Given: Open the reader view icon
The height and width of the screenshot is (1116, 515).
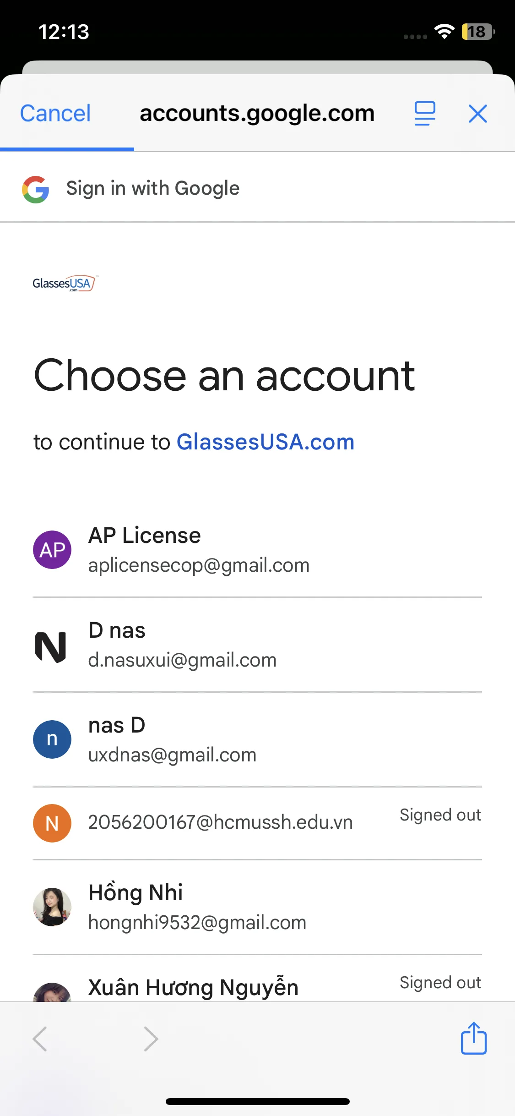Looking at the screenshot, I should point(425,113).
